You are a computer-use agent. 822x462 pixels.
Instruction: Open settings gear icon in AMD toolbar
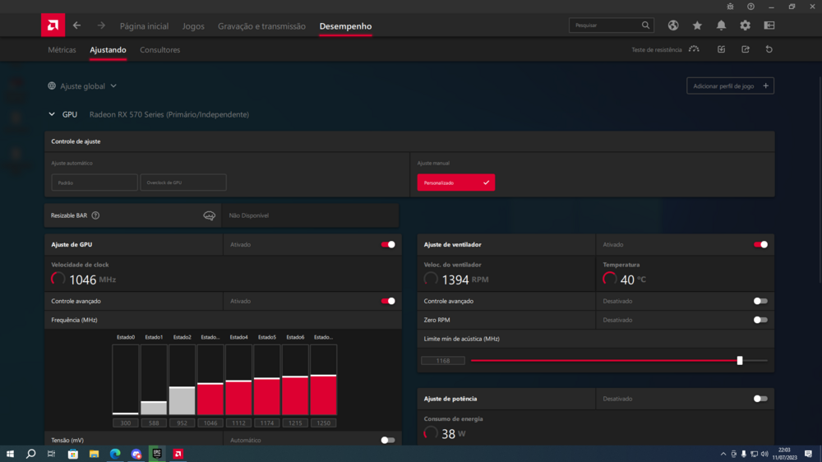click(x=745, y=25)
